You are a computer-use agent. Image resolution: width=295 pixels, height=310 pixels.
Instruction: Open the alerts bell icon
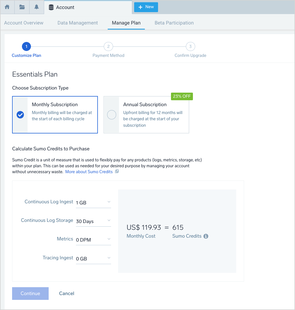coord(37,7)
